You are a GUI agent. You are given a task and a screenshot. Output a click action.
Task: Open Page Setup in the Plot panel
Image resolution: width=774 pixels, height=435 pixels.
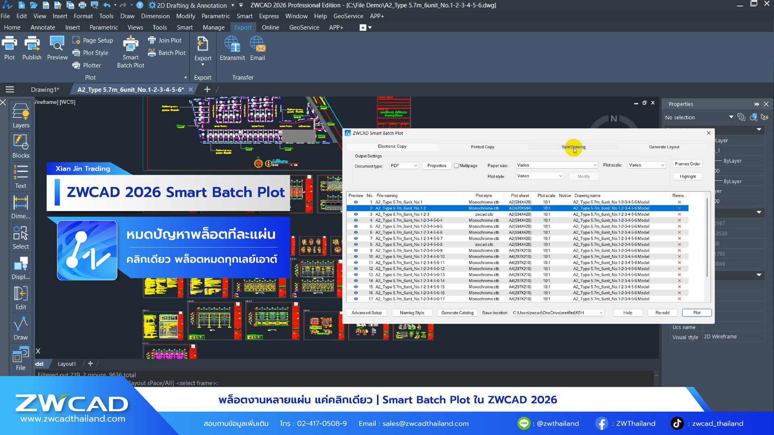point(93,40)
